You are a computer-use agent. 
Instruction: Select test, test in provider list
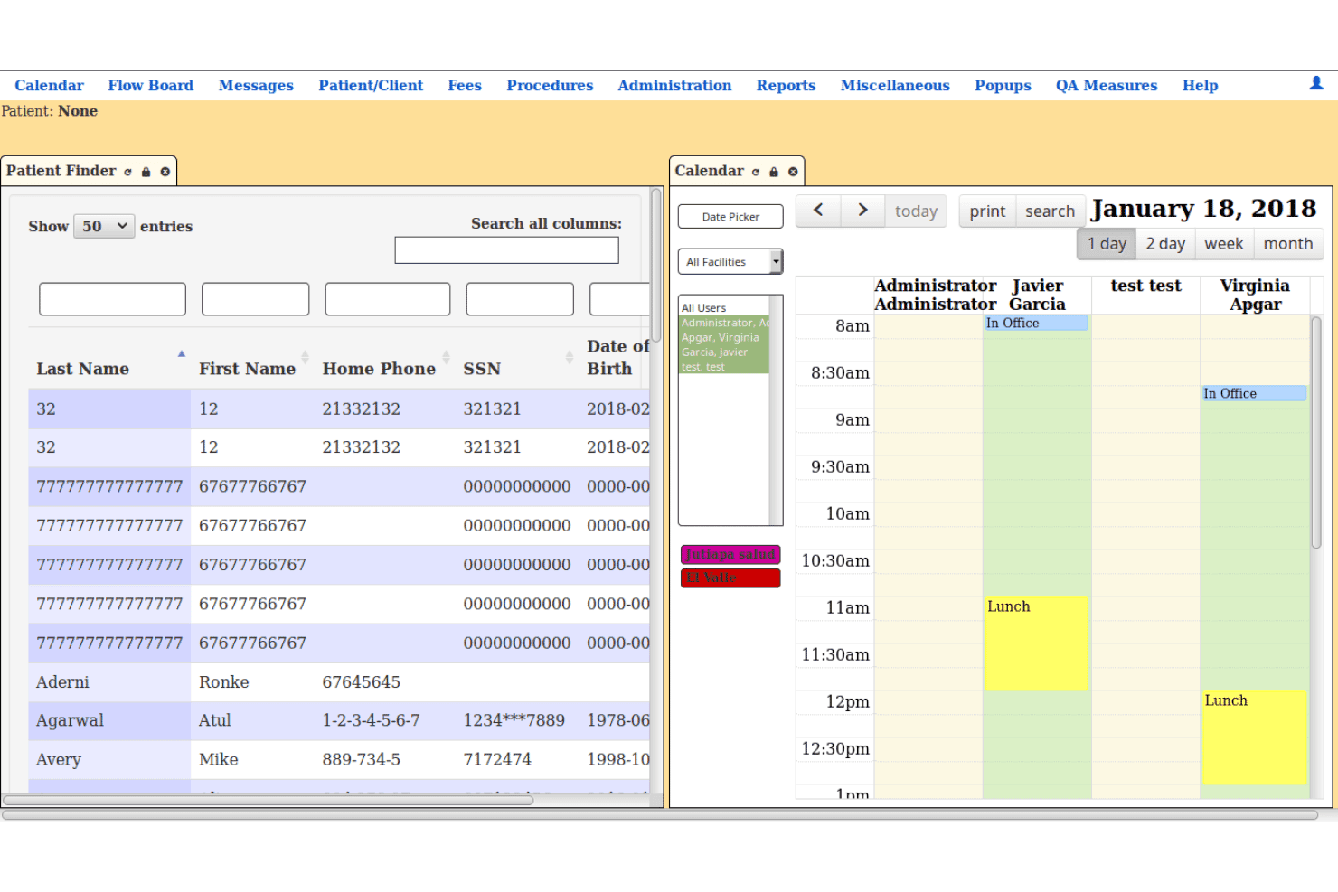724,366
